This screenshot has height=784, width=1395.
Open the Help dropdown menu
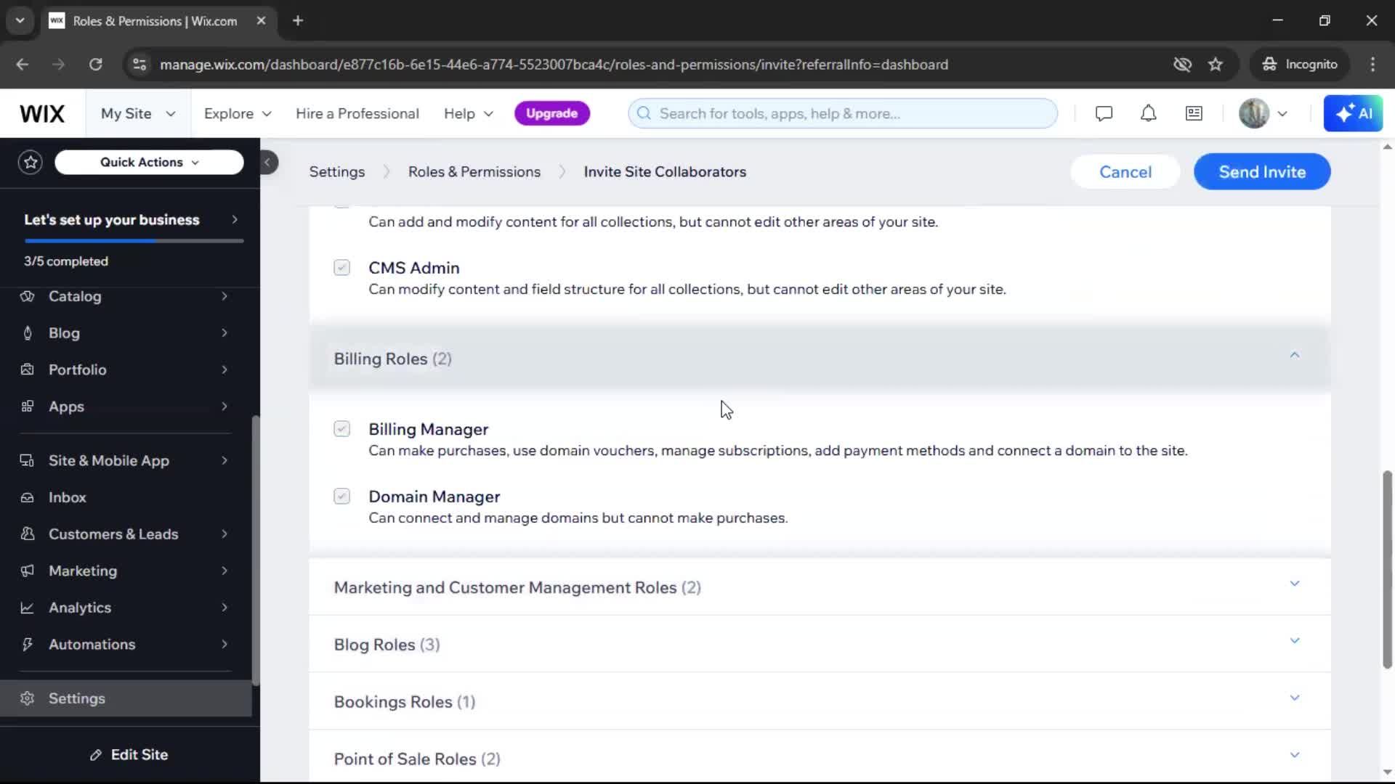[x=469, y=114]
